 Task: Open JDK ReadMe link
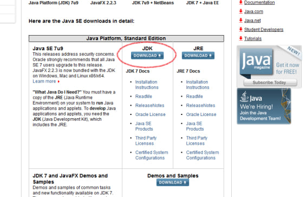pyautogui.click(x=144, y=97)
